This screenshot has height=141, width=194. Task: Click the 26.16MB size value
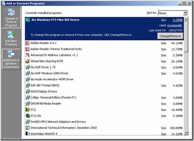[x=177, y=61]
